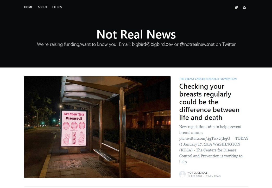
Task: Click the funding announcement in the site header
Action: (x=136, y=44)
